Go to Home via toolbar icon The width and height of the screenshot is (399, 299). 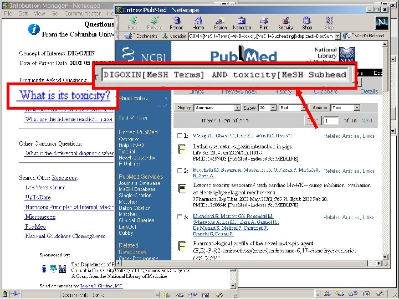pos(198,23)
